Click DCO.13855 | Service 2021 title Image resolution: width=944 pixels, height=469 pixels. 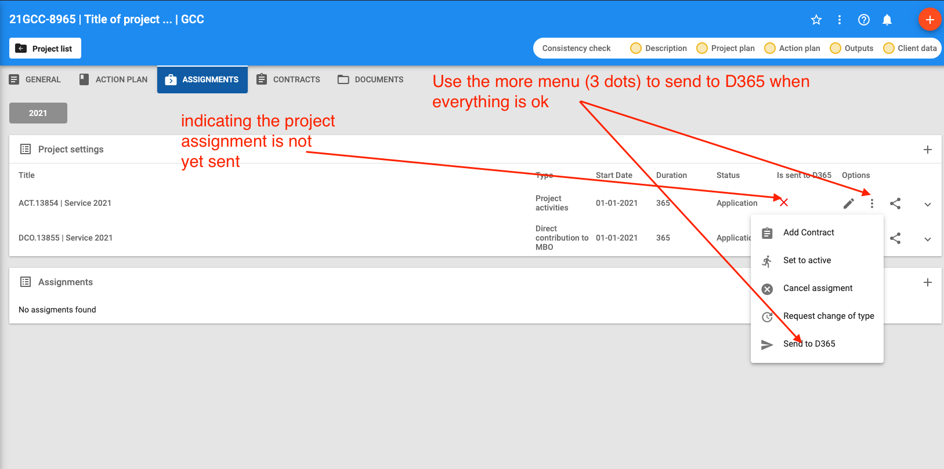point(66,238)
